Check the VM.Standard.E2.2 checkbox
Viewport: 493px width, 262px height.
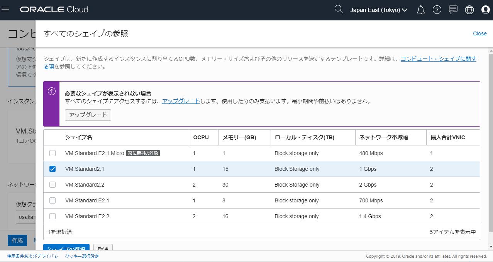[x=53, y=216]
